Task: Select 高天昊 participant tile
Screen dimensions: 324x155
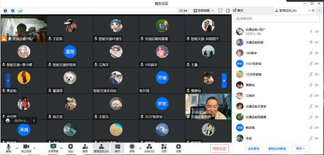Action: (70, 106)
